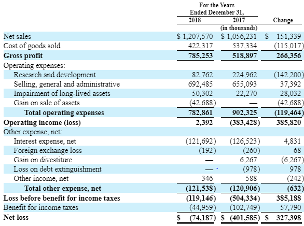Click the SG&A change value 37,392

291,84
